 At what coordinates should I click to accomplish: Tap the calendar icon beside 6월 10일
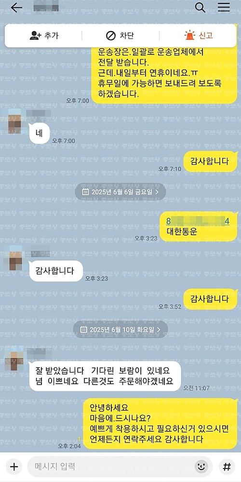click(x=83, y=330)
